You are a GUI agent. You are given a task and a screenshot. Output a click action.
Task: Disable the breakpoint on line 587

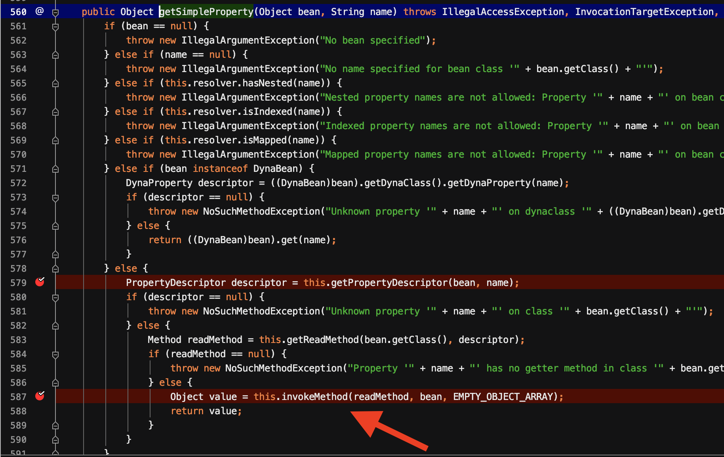click(x=40, y=396)
